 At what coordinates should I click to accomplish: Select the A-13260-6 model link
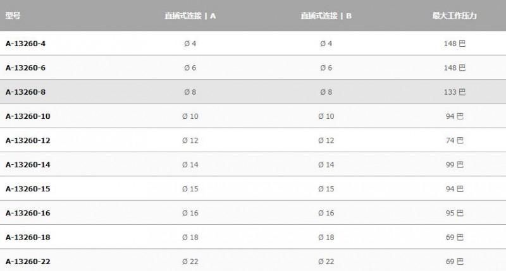pos(25,68)
